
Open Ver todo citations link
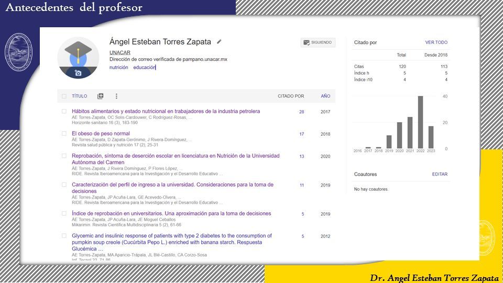click(x=436, y=42)
